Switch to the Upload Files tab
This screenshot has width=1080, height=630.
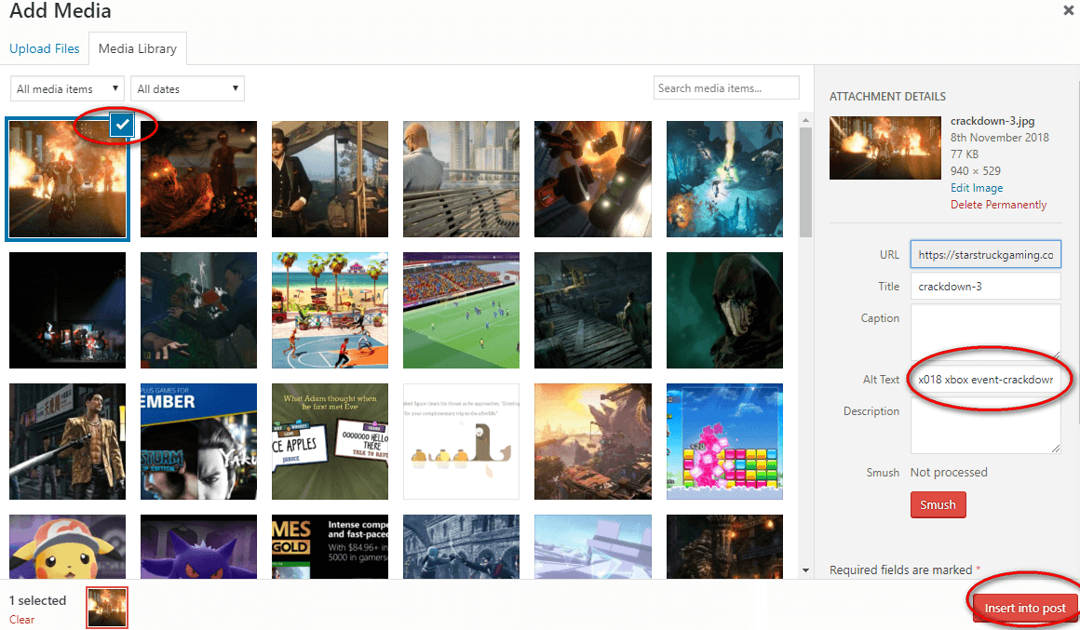click(x=44, y=49)
